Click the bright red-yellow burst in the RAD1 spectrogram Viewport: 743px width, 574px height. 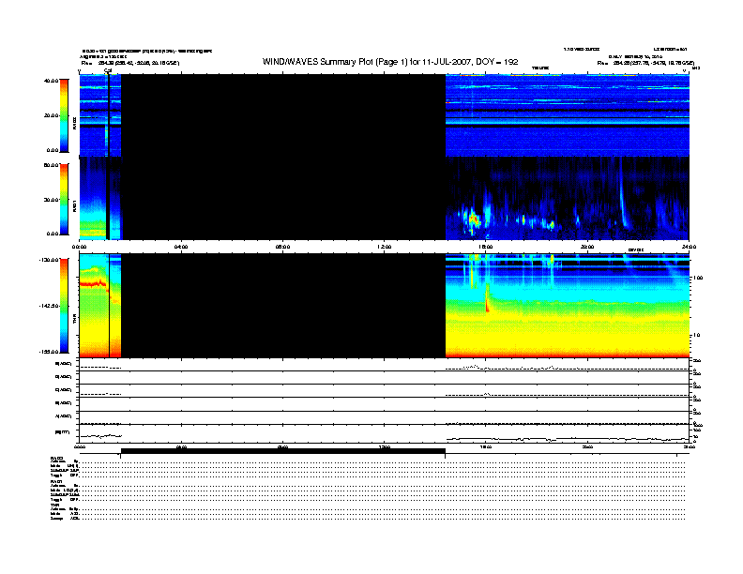[x=473, y=219]
